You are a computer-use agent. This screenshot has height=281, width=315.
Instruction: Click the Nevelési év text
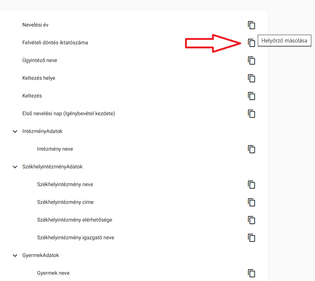pos(35,25)
